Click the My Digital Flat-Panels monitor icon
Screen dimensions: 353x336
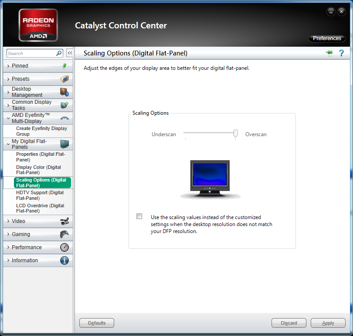click(x=64, y=144)
